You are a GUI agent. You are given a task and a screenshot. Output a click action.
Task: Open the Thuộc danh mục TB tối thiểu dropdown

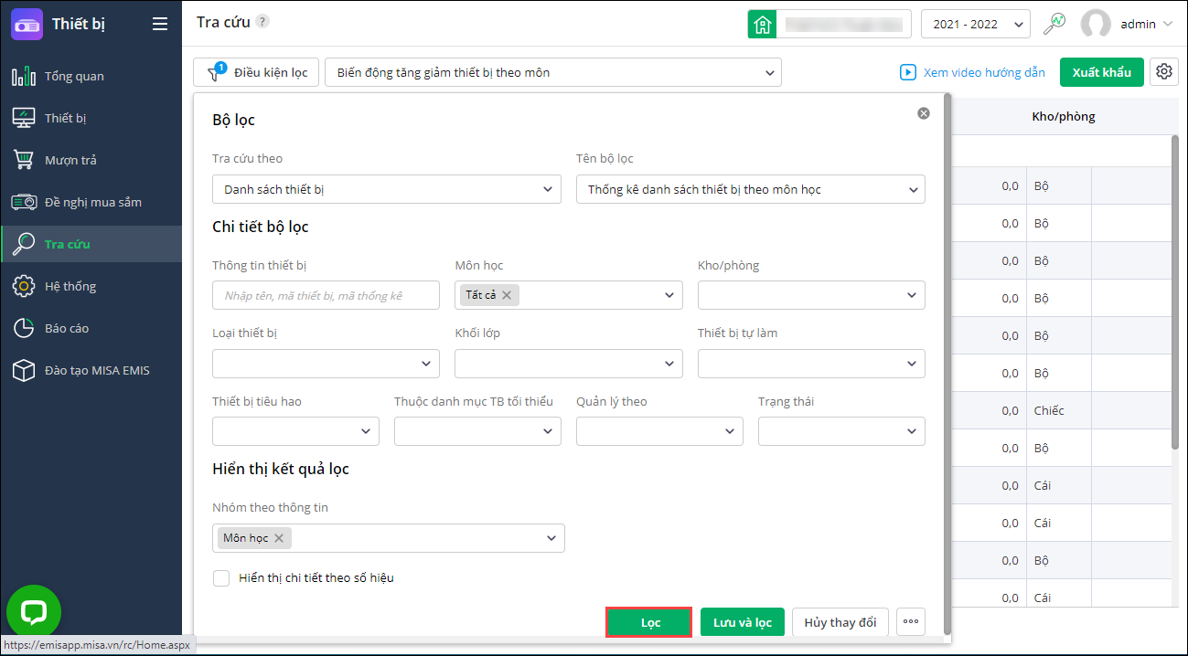[477, 431]
